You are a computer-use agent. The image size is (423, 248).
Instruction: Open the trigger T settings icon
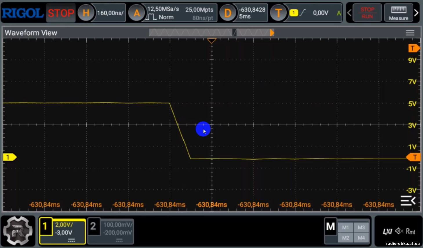pos(278,13)
